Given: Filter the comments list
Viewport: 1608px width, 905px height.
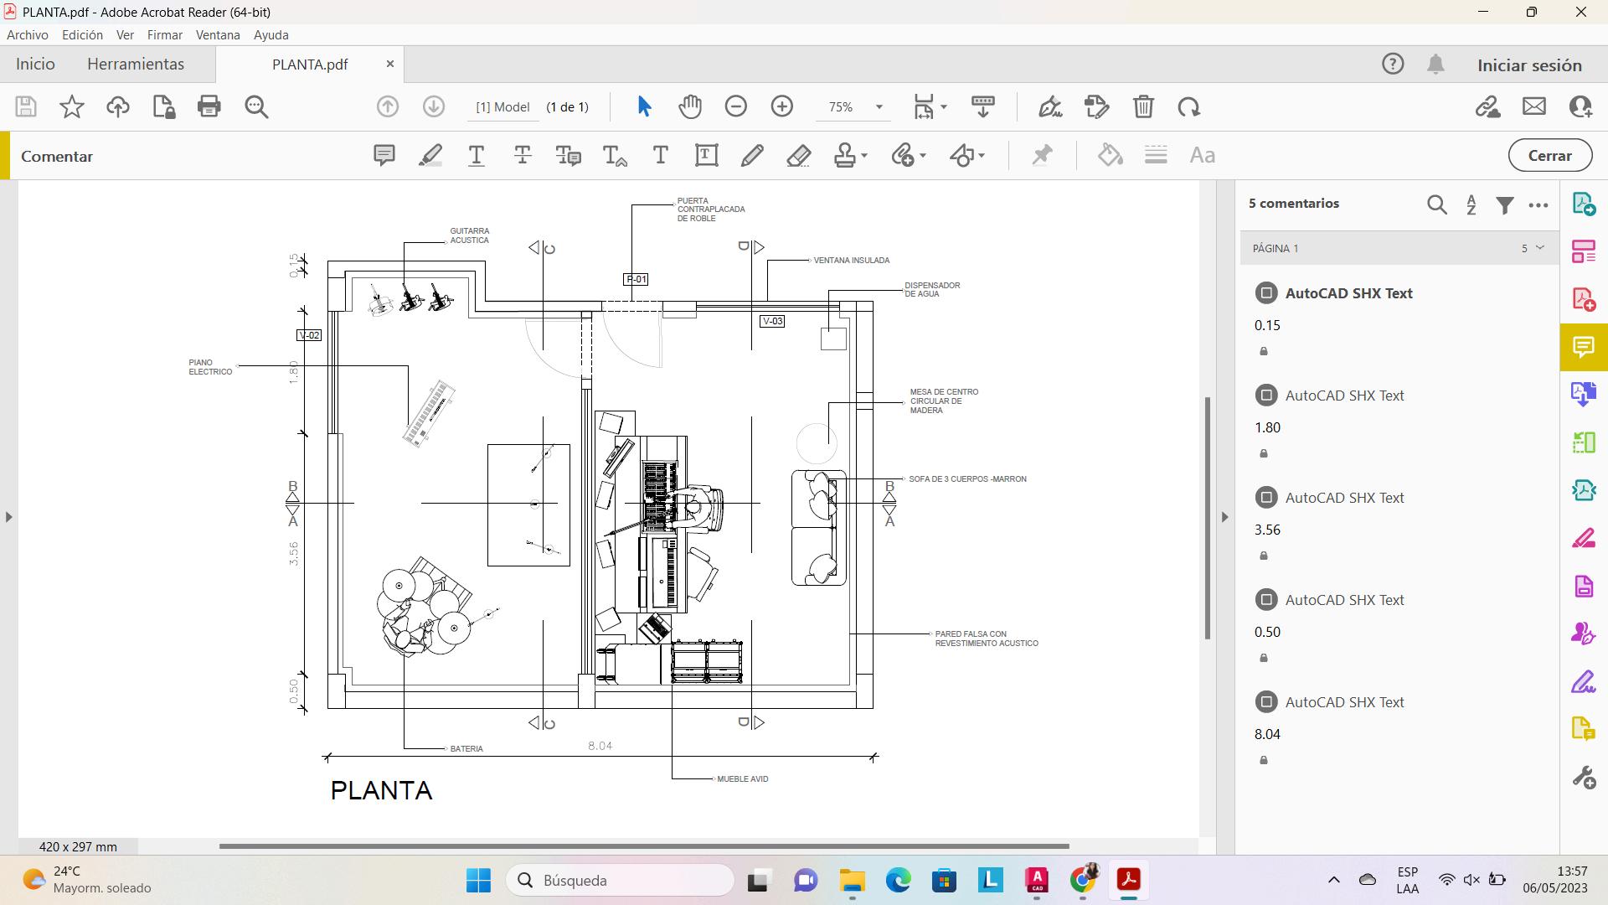Looking at the screenshot, I should pos(1504,204).
